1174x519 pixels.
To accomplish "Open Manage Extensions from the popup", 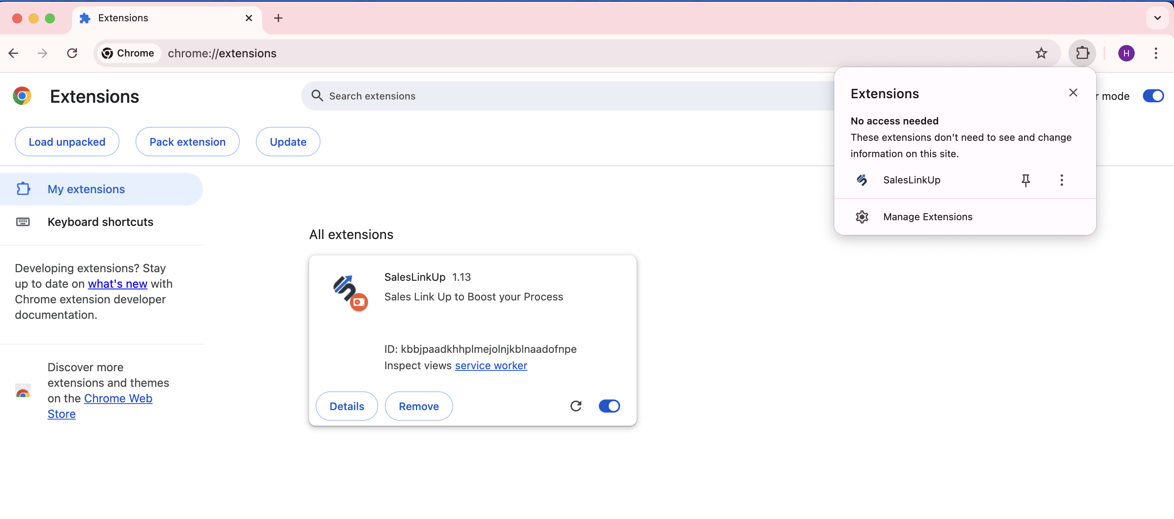I will [928, 217].
